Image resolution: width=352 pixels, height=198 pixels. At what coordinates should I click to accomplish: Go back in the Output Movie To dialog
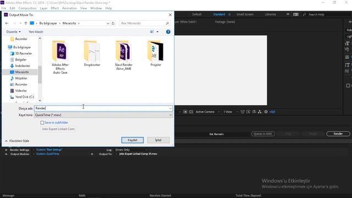pos(7,23)
